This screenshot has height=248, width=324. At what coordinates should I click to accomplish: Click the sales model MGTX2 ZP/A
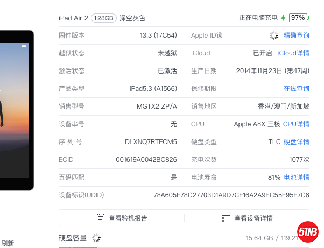tap(157, 107)
